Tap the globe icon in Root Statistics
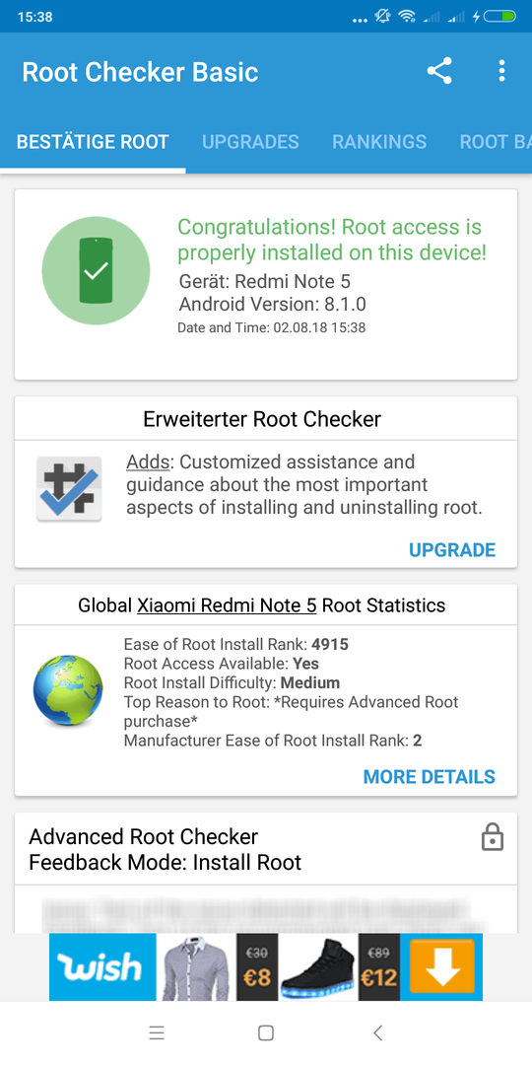The height and width of the screenshot is (1065, 532). coord(68,690)
